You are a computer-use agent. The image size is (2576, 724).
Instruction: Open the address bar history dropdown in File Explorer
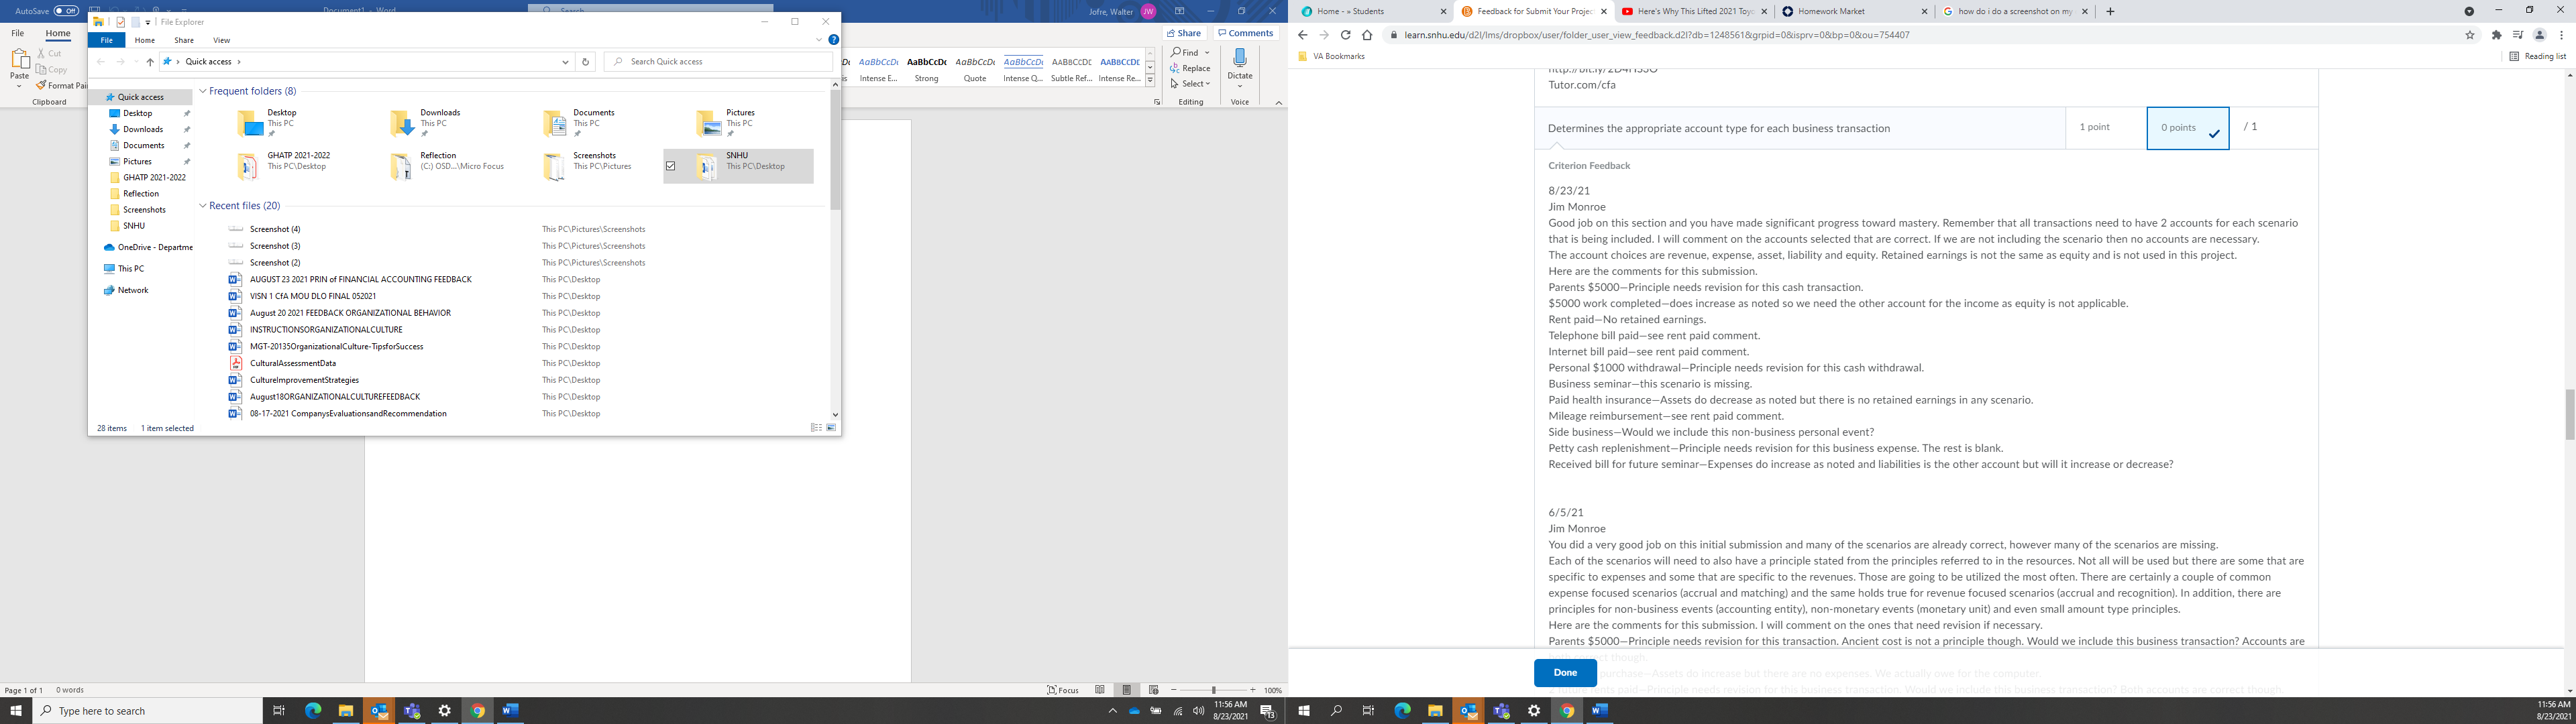click(565, 62)
